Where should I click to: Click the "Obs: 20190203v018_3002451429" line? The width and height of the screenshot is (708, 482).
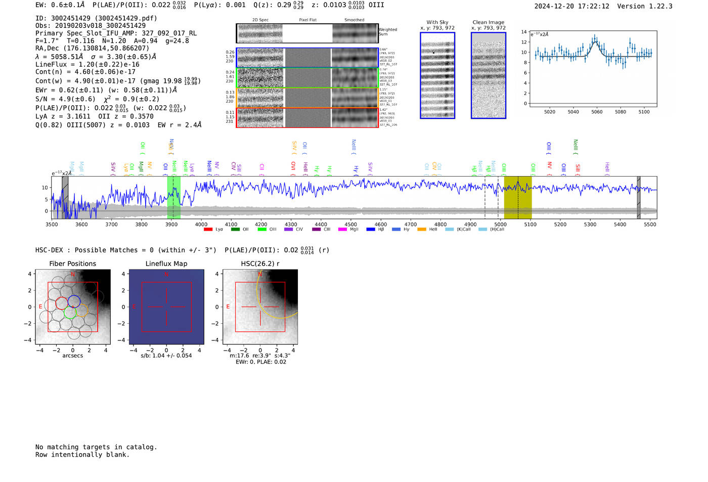click(91, 25)
